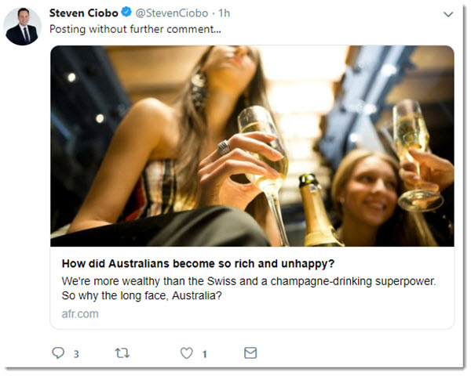
Task: Retweet this post using the retweet icon
Action: point(122,353)
